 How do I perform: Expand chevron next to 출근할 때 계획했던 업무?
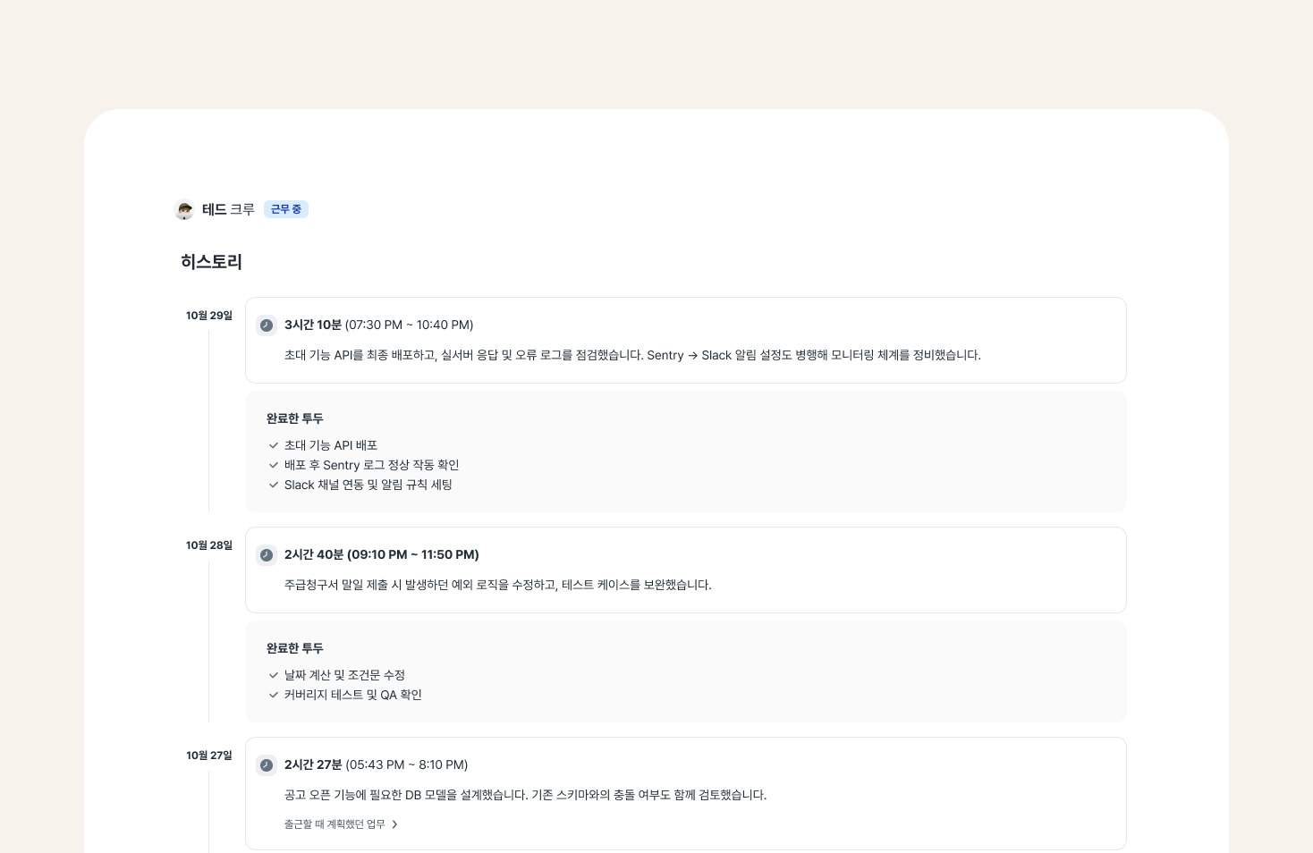(x=394, y=824)
